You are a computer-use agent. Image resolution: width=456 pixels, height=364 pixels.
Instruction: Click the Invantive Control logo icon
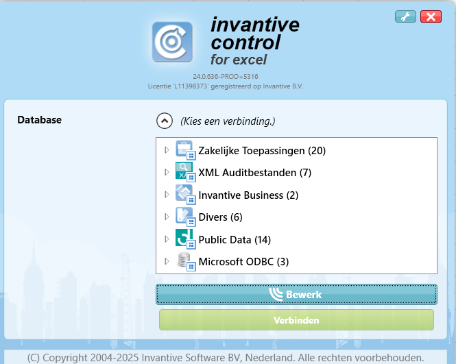(172, 42)
